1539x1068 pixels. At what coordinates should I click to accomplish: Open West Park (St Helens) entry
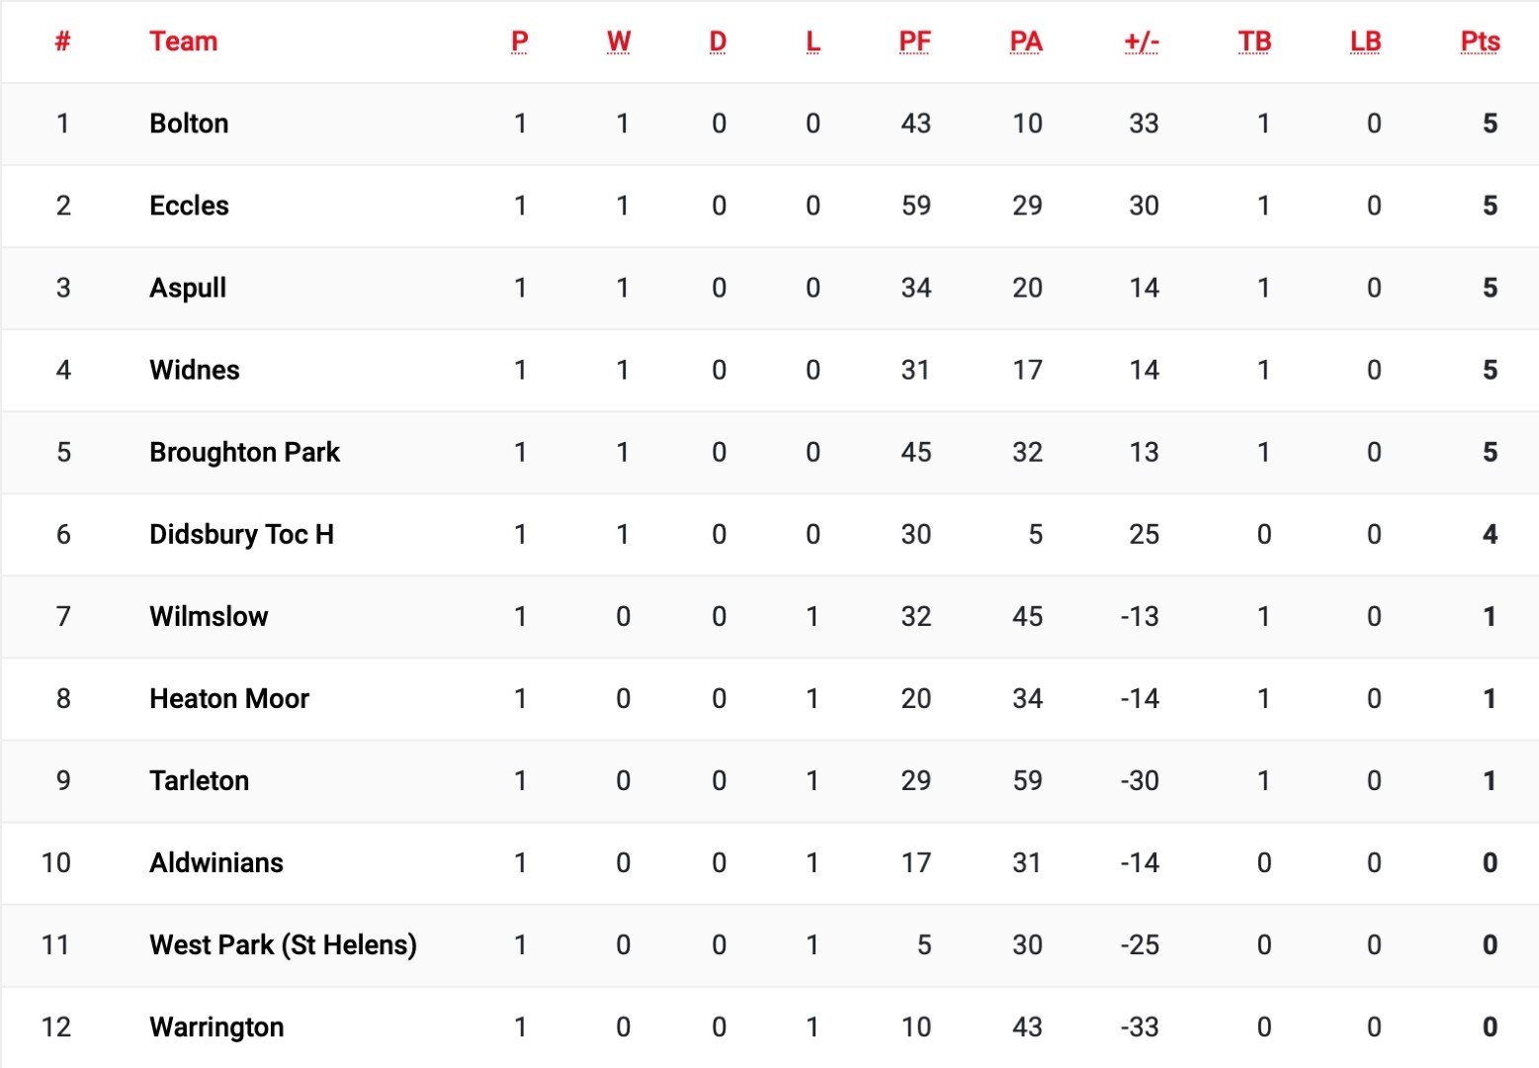click(283, 944)
